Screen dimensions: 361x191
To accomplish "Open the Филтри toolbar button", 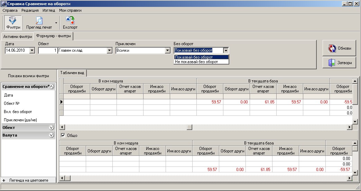I will pos(13,23).
